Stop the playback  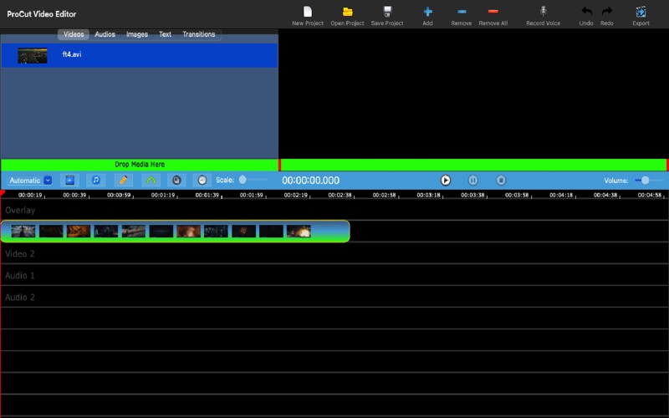tap(501, 181)
